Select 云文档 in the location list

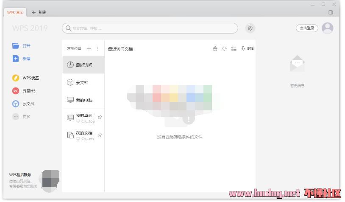(x=83, y=82)
